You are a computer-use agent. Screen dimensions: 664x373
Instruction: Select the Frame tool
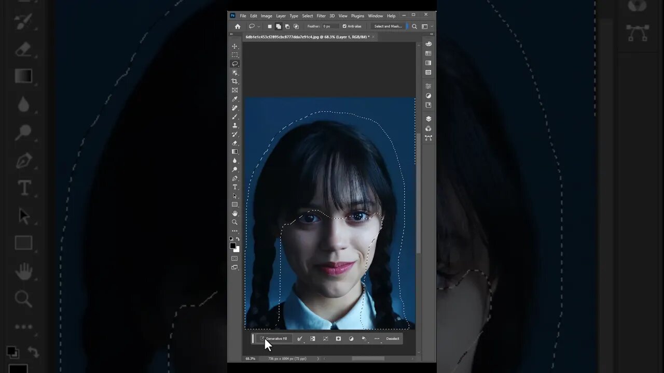tap(234, 90)
